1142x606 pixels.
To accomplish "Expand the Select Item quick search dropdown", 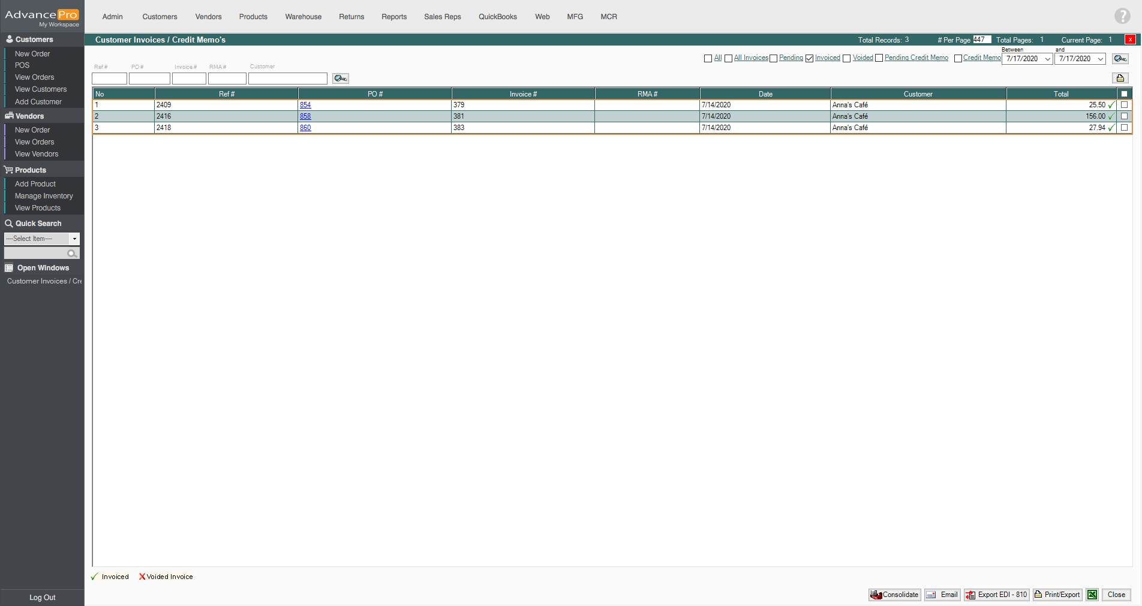I will click(x=74, y=239).
